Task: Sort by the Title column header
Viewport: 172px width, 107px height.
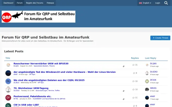Action: (x=8, y=58)
